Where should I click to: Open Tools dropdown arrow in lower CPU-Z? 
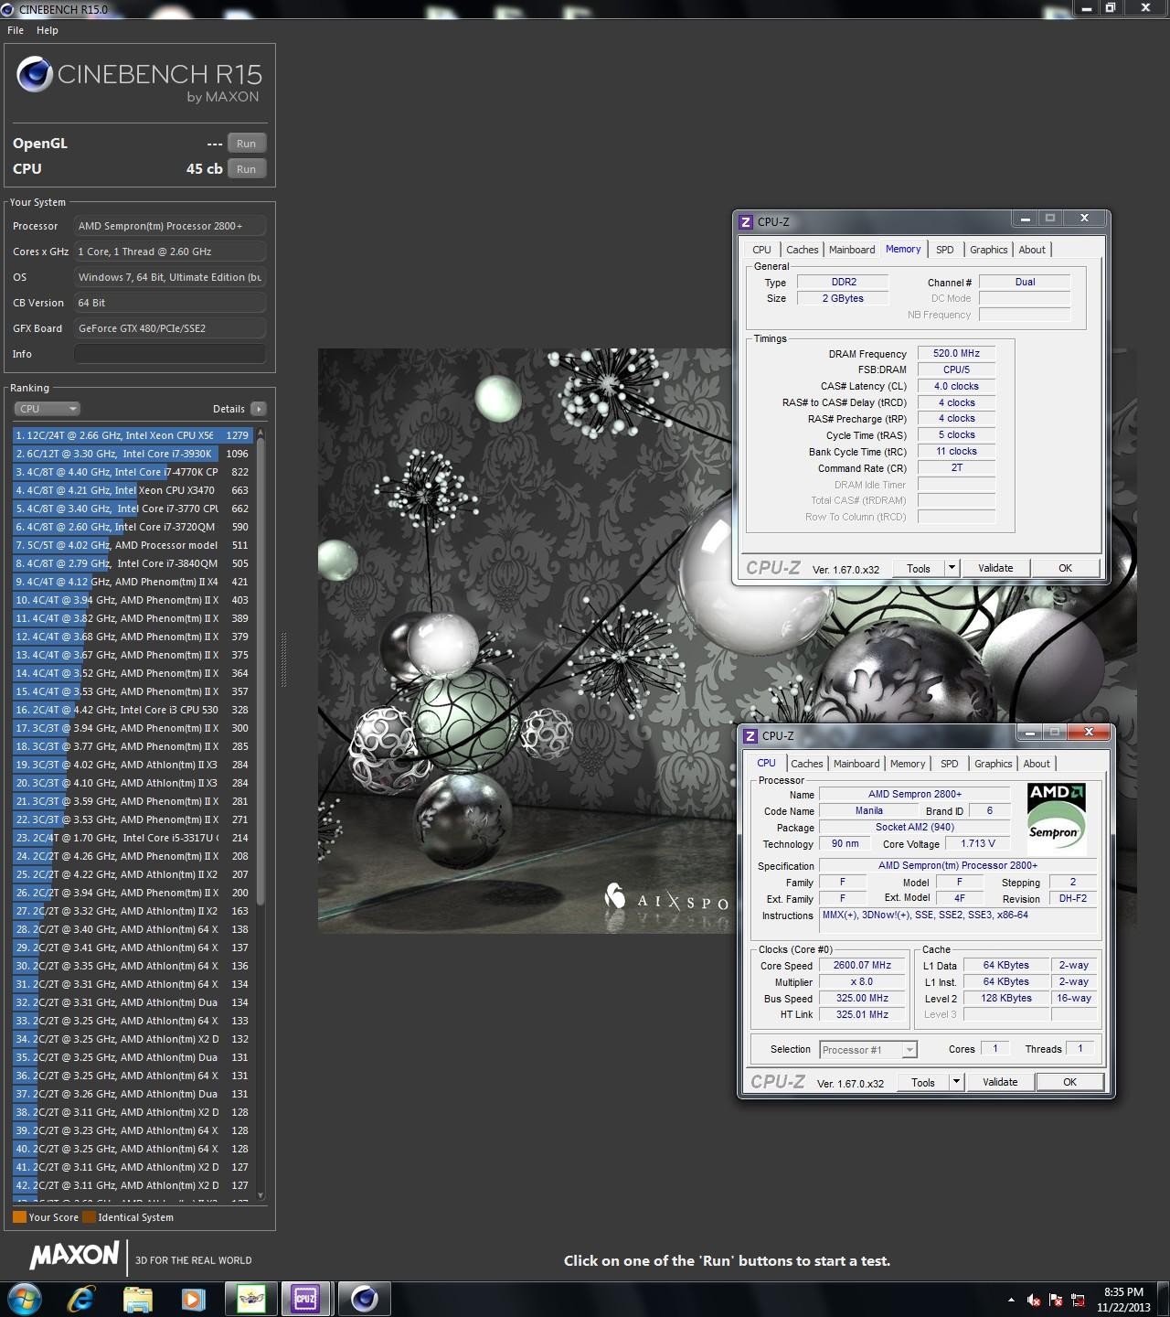click(x=956, y=1082)
